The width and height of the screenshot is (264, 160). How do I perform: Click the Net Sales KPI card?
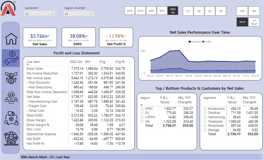pos(40,37)
